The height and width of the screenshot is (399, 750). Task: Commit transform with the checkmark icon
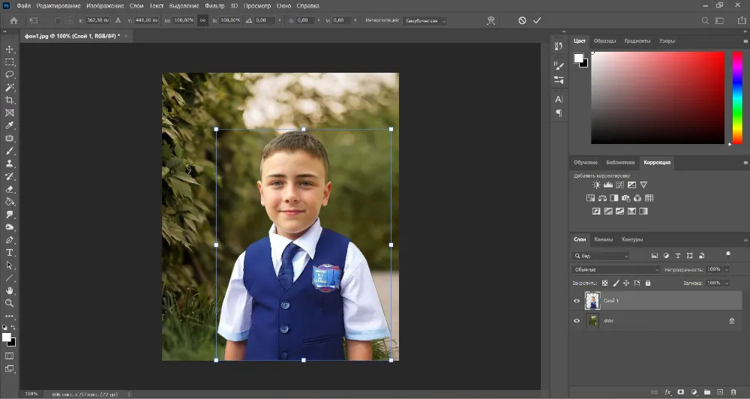tap(537, 21)
